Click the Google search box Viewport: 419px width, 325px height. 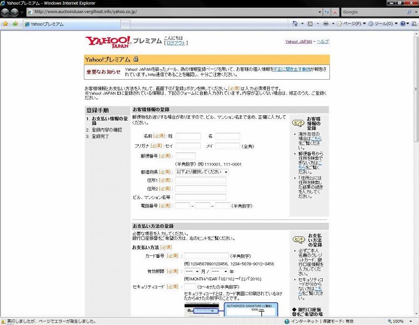coord(373,12)
